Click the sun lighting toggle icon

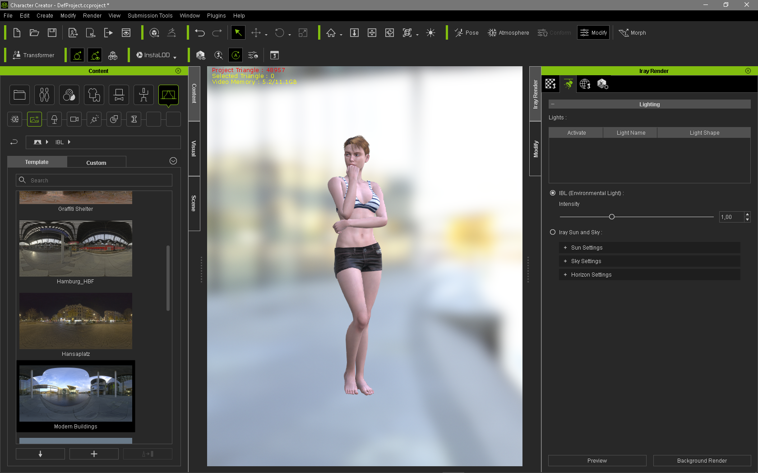tap(430, 33)
